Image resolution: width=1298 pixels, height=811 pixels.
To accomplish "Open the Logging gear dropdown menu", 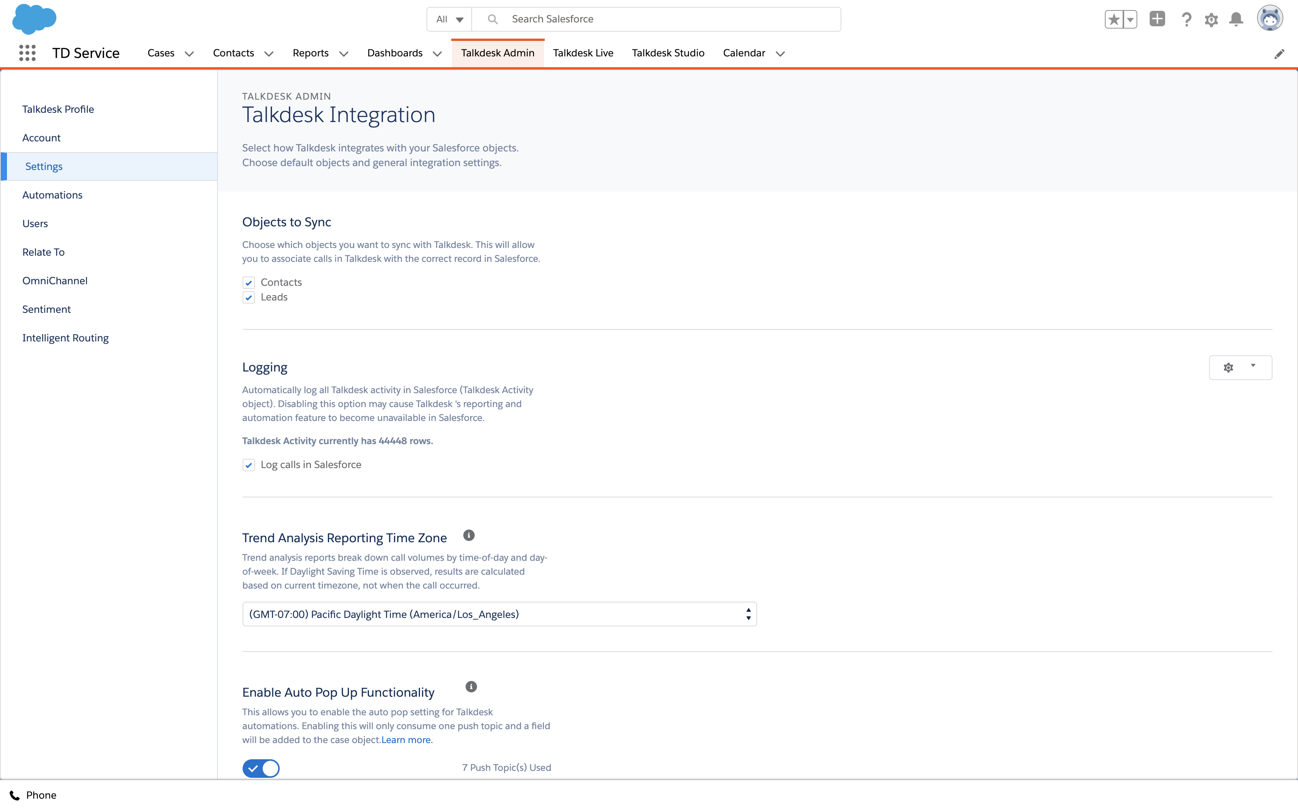I will click(x=1240, y=367).
